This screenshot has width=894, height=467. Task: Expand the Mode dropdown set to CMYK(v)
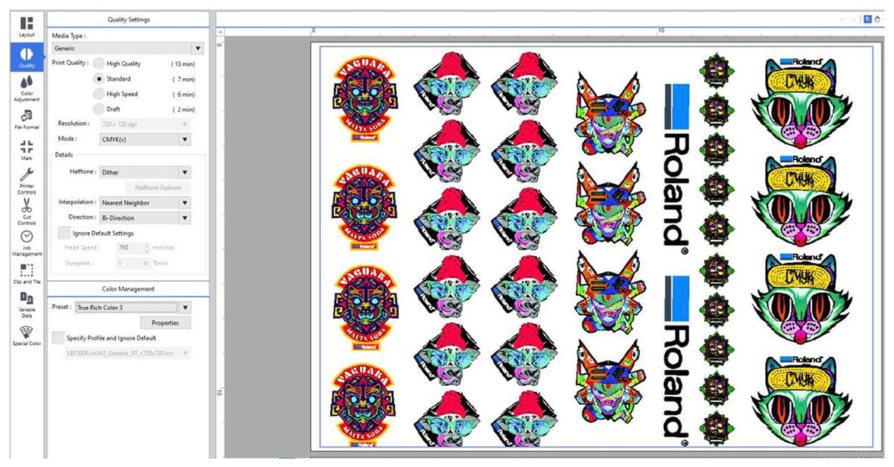point(145,139)
